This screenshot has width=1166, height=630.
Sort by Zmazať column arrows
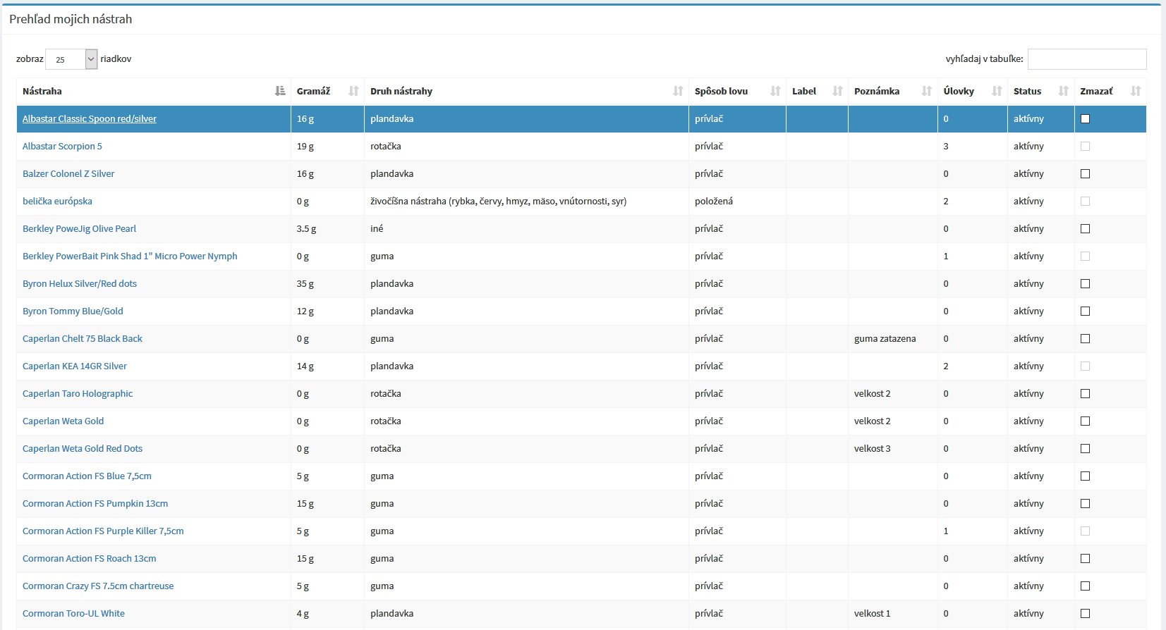tap(1136, 91)
